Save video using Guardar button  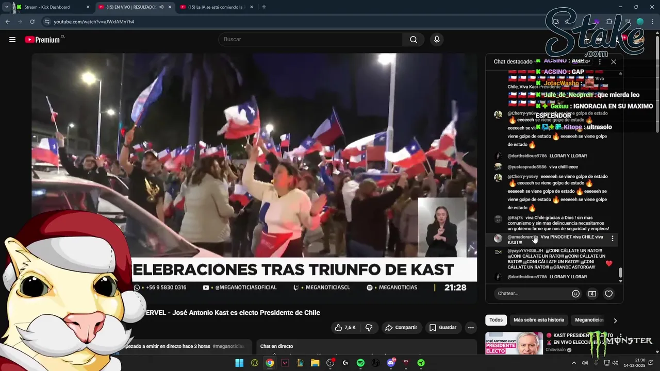[x=443, y=328]
